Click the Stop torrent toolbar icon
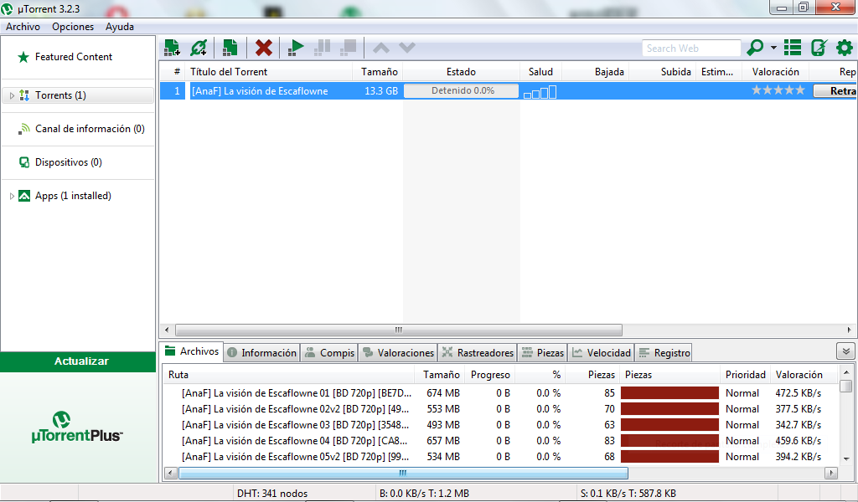858x502 pixels. (x=348, y=48)
